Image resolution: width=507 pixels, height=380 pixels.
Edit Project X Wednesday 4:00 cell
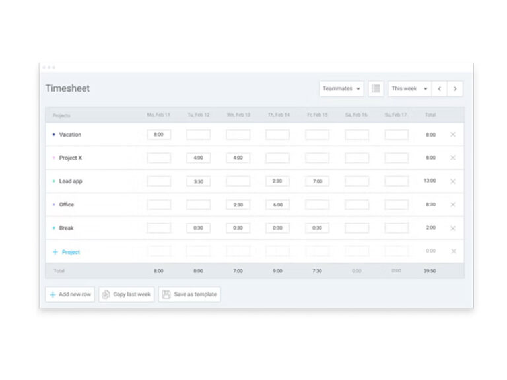238,158
